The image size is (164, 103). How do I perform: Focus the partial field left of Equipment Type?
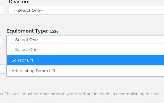click(x=1, y=40)
